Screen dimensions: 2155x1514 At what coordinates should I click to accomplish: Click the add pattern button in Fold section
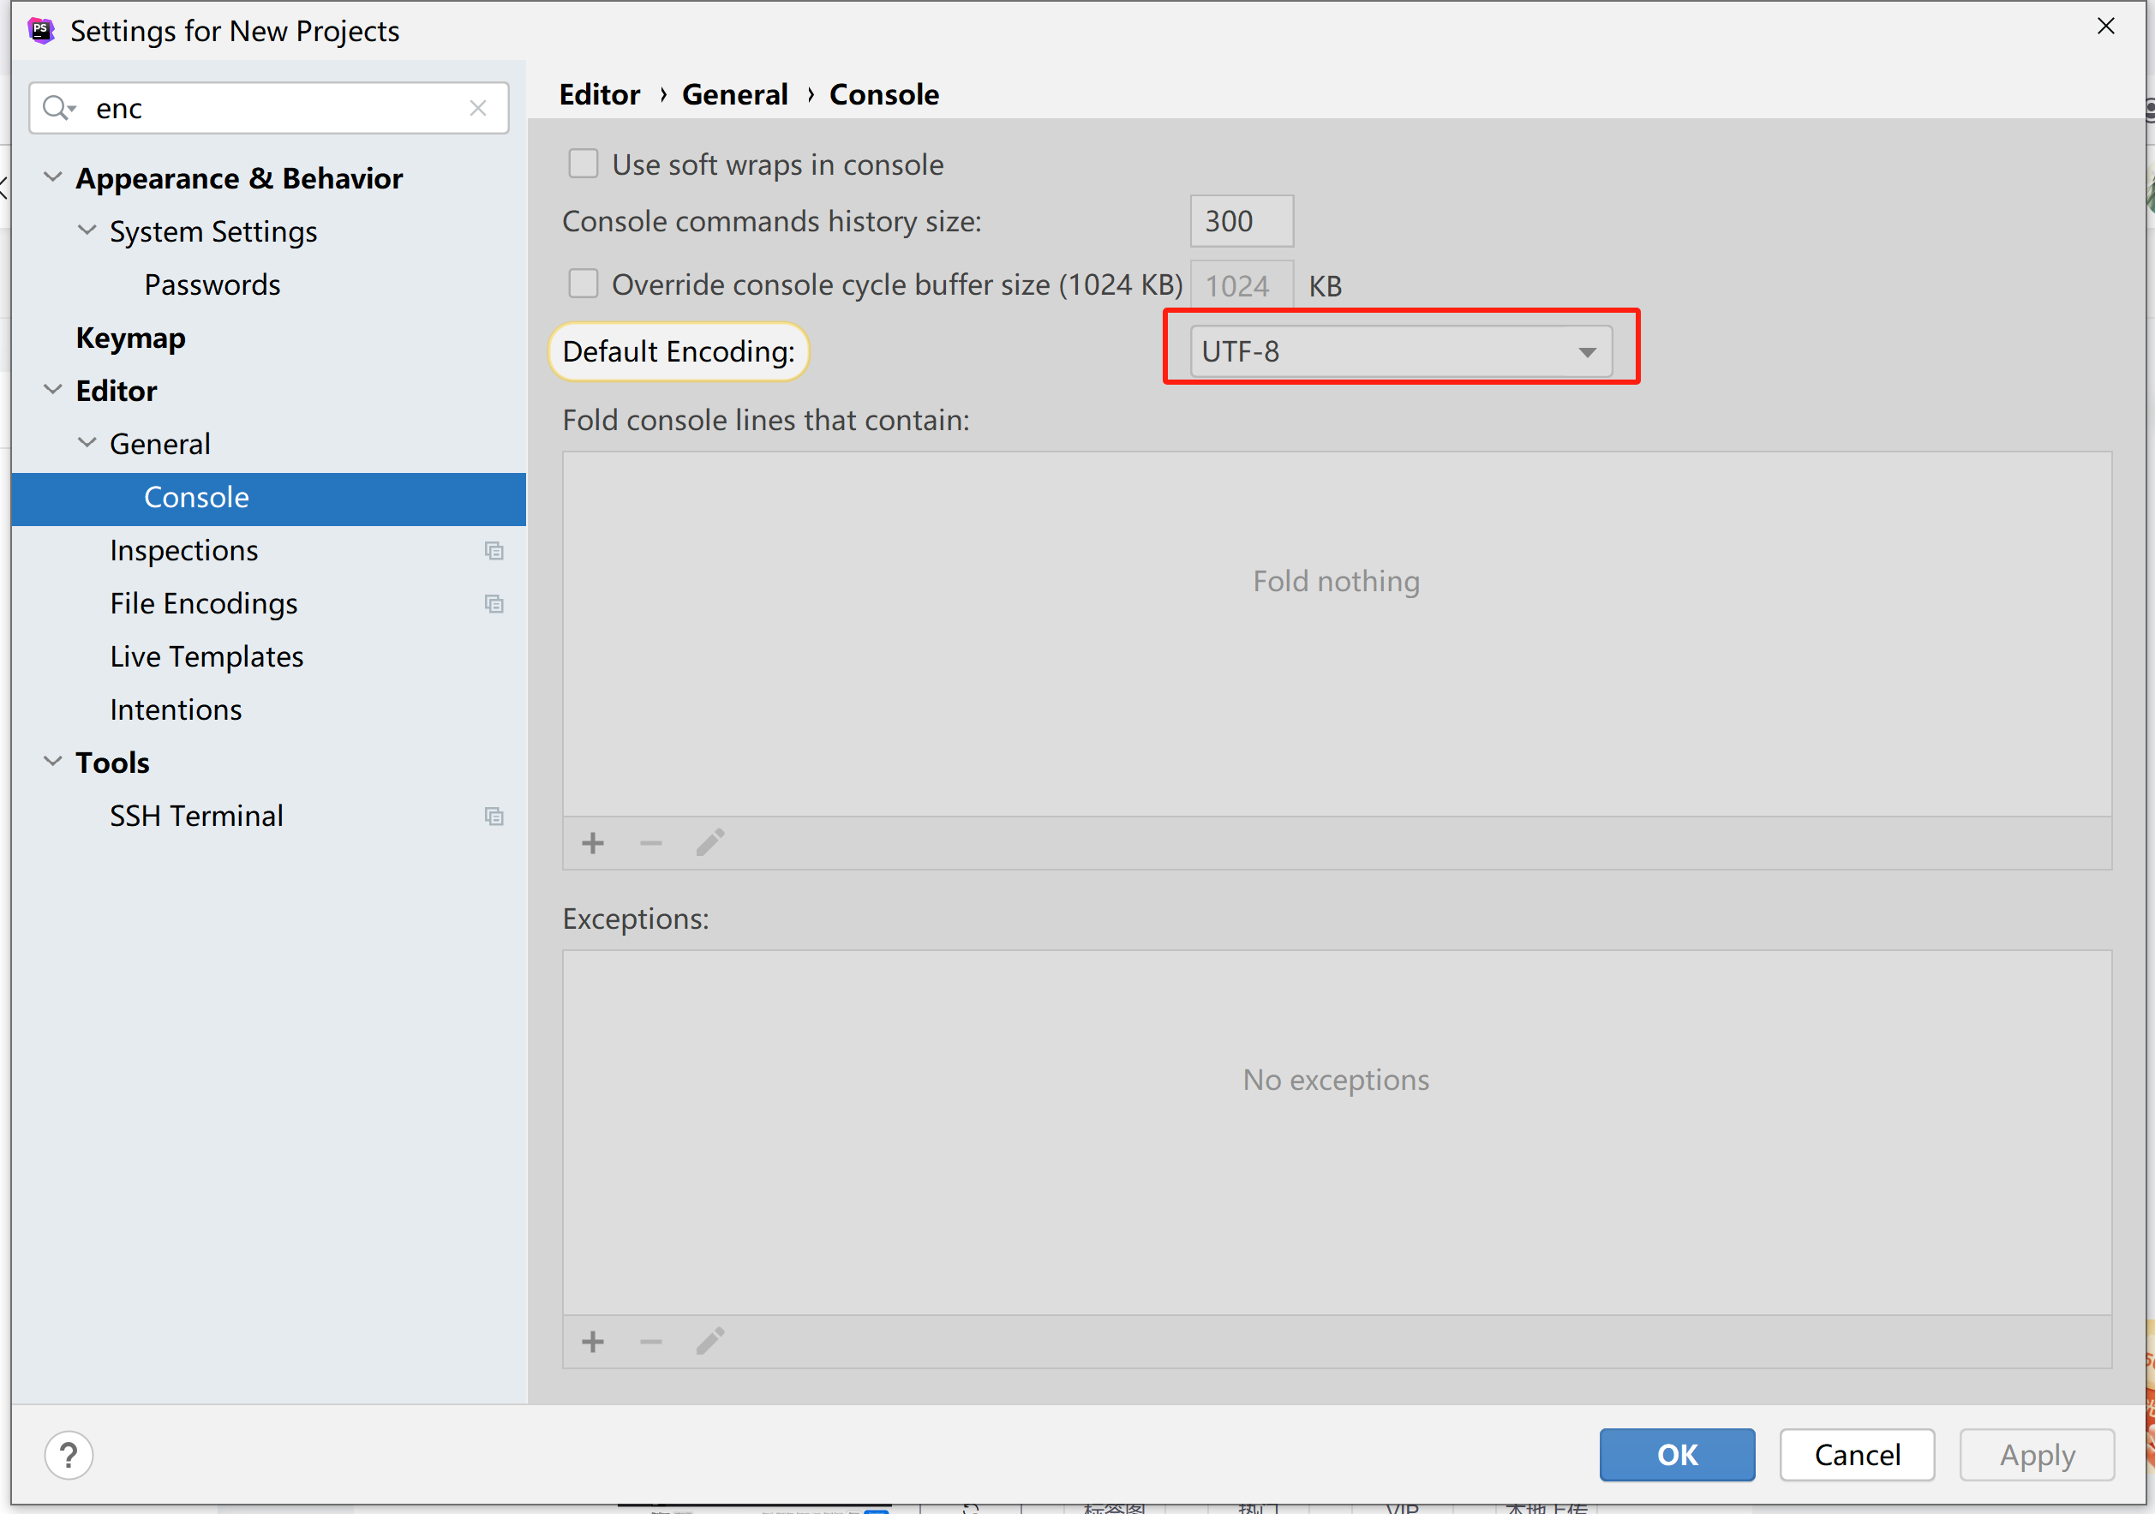(593, 842)
